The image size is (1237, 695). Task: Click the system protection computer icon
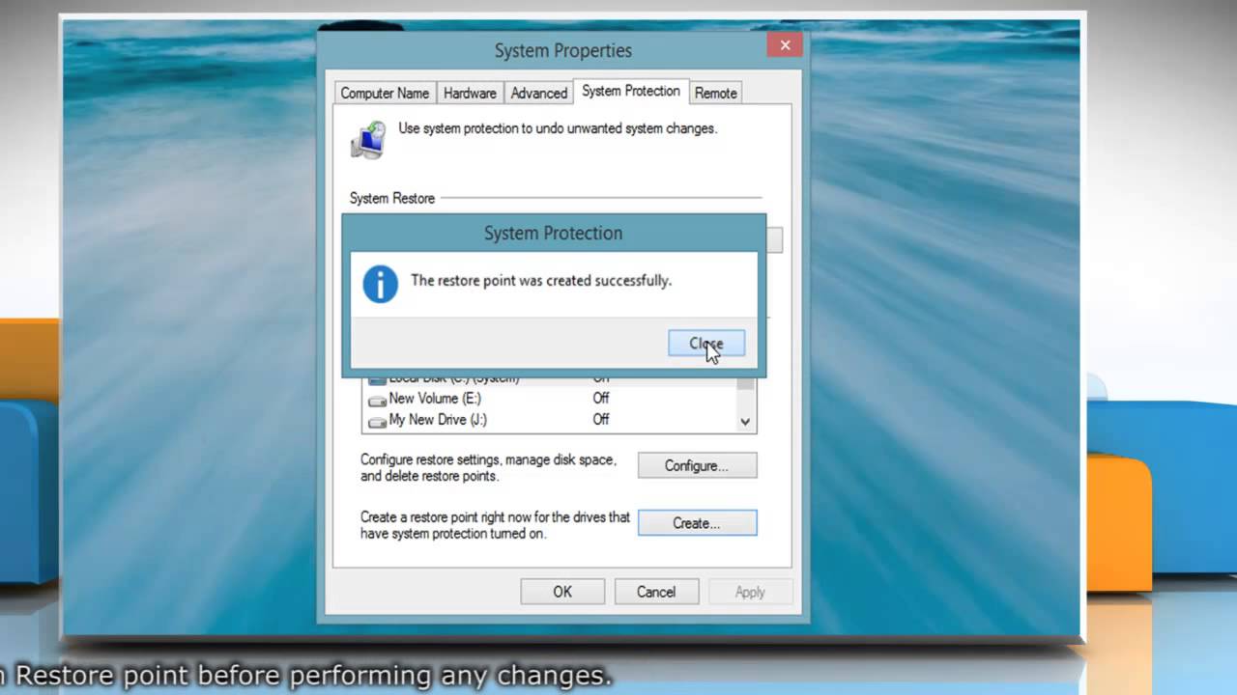coord(368,139)
